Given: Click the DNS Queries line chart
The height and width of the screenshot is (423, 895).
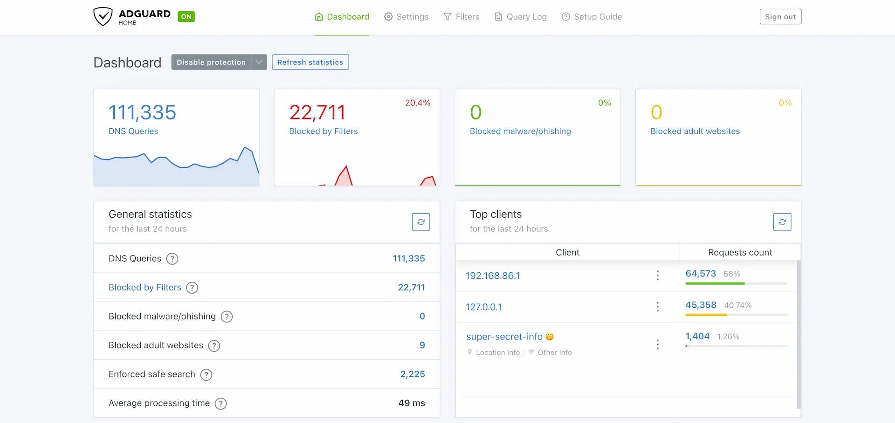Looking at the screenshot, I should click(176, 166).
